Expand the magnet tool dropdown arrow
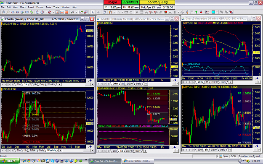263x164 pixels. (x=114, y=12)
